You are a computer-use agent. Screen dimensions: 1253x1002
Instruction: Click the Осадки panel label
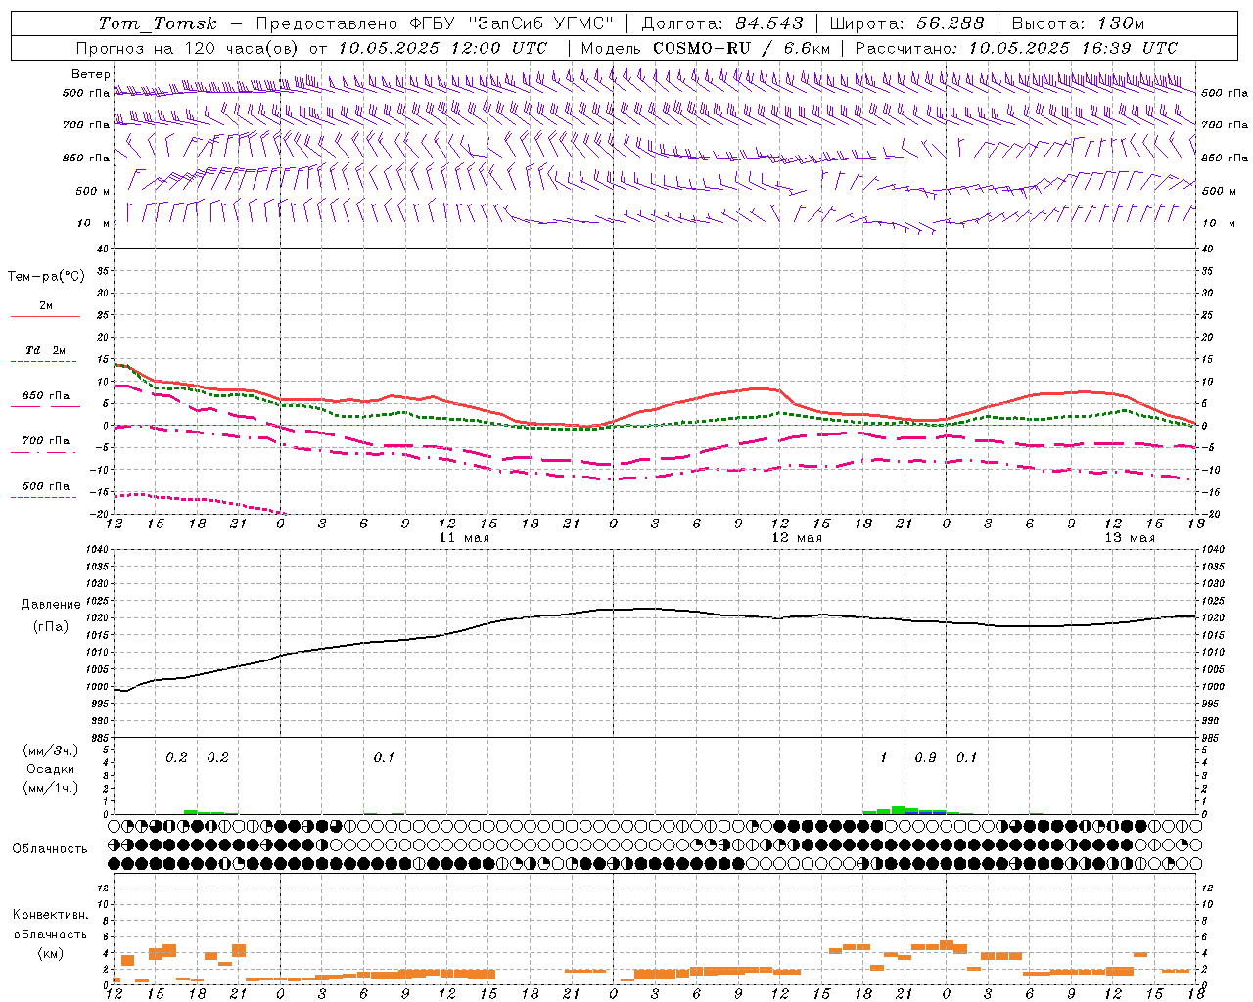click(51, 769)
